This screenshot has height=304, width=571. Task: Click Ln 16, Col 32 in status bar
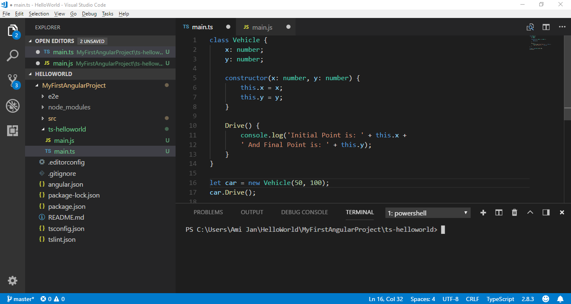[386, 299]
